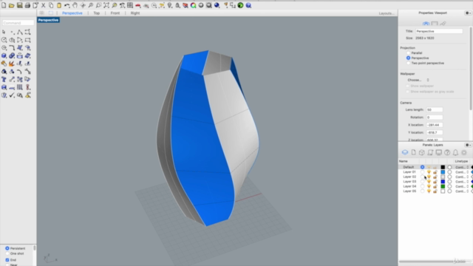The width and height of the screenshot is (473, 266).
Task: Open Layer 01 linetype dropdown
Action: 462,172
